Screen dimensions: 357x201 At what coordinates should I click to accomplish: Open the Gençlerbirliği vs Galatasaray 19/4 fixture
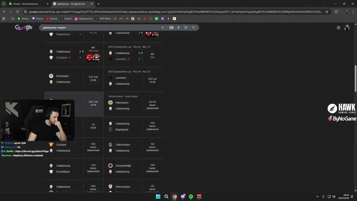pyautogui.click(x=133, y=169)
